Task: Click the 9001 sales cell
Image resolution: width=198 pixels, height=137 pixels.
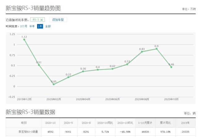Action: [x=68, y=132]
